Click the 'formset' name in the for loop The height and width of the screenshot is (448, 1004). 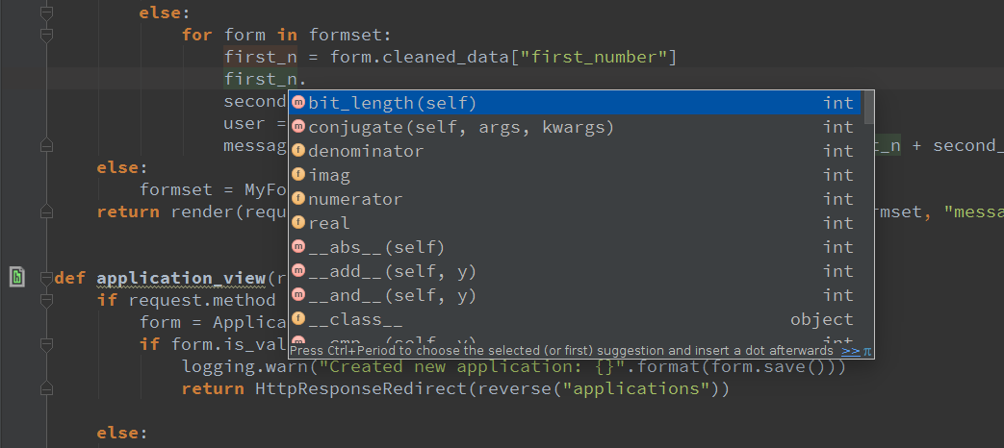click(345, 34)
